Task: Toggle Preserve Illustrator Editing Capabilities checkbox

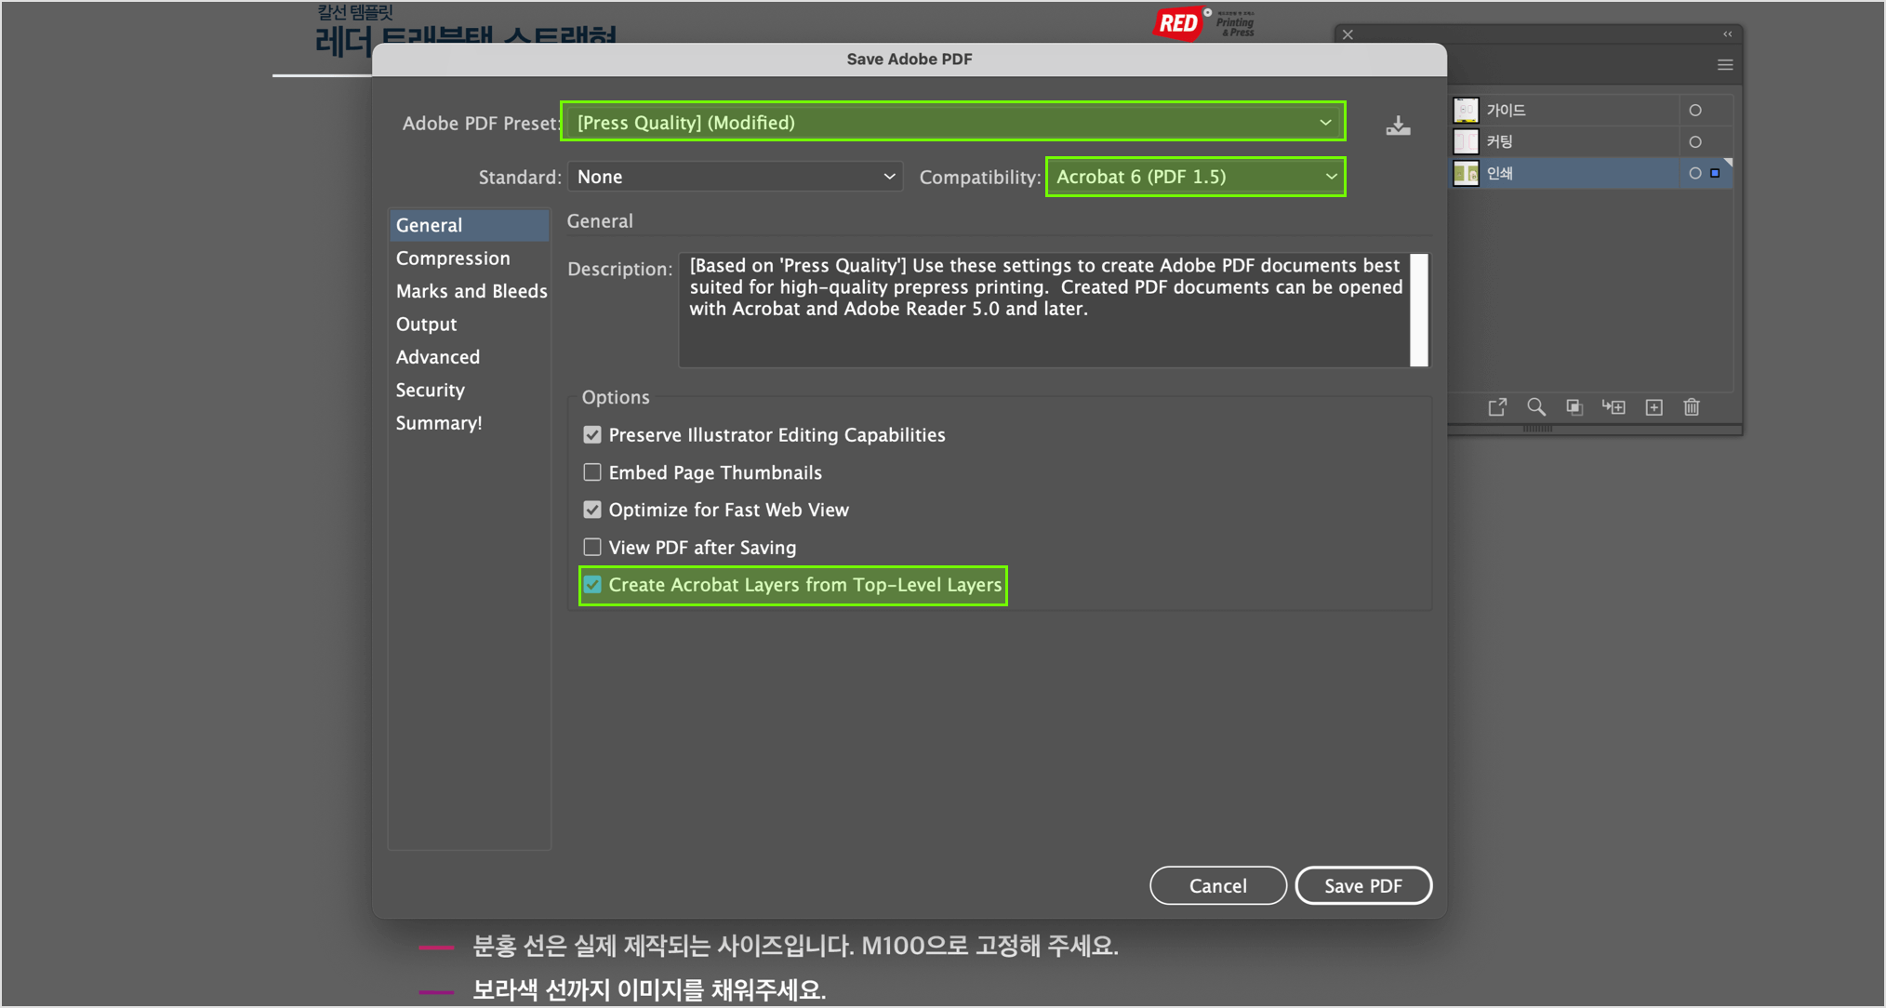Action: (592, 435)
